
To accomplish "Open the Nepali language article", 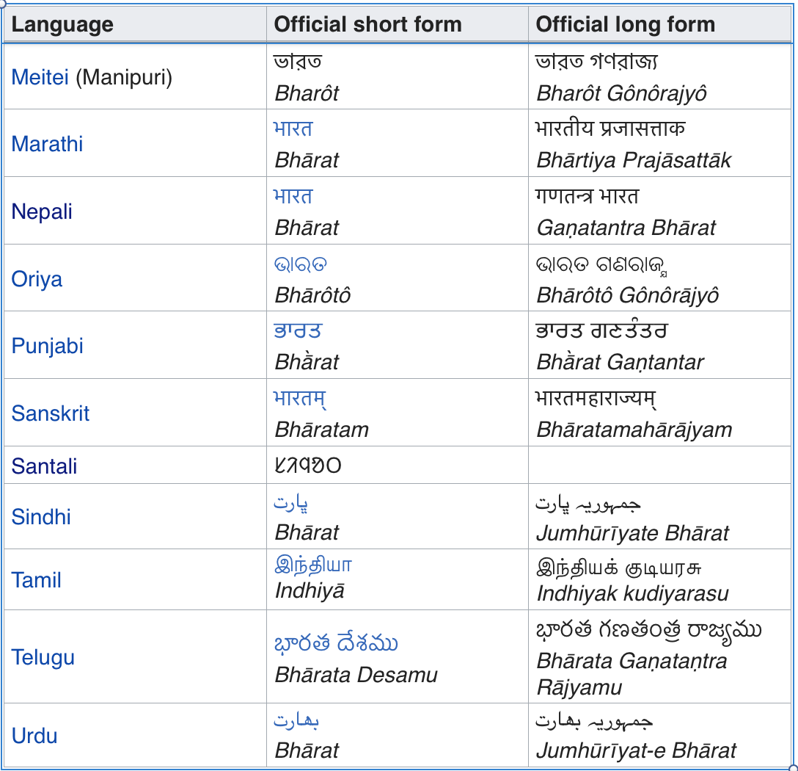I will click(37, 211).
